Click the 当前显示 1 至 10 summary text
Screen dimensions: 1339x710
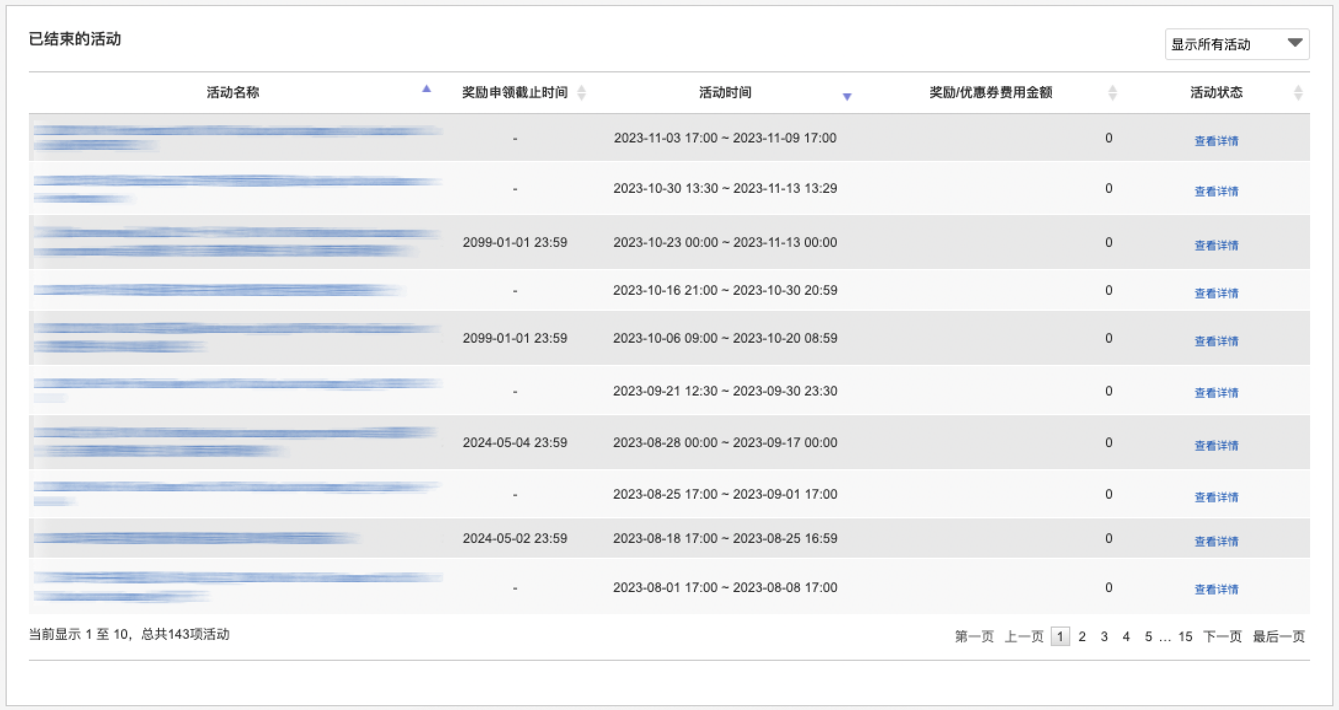pos(129,634)
